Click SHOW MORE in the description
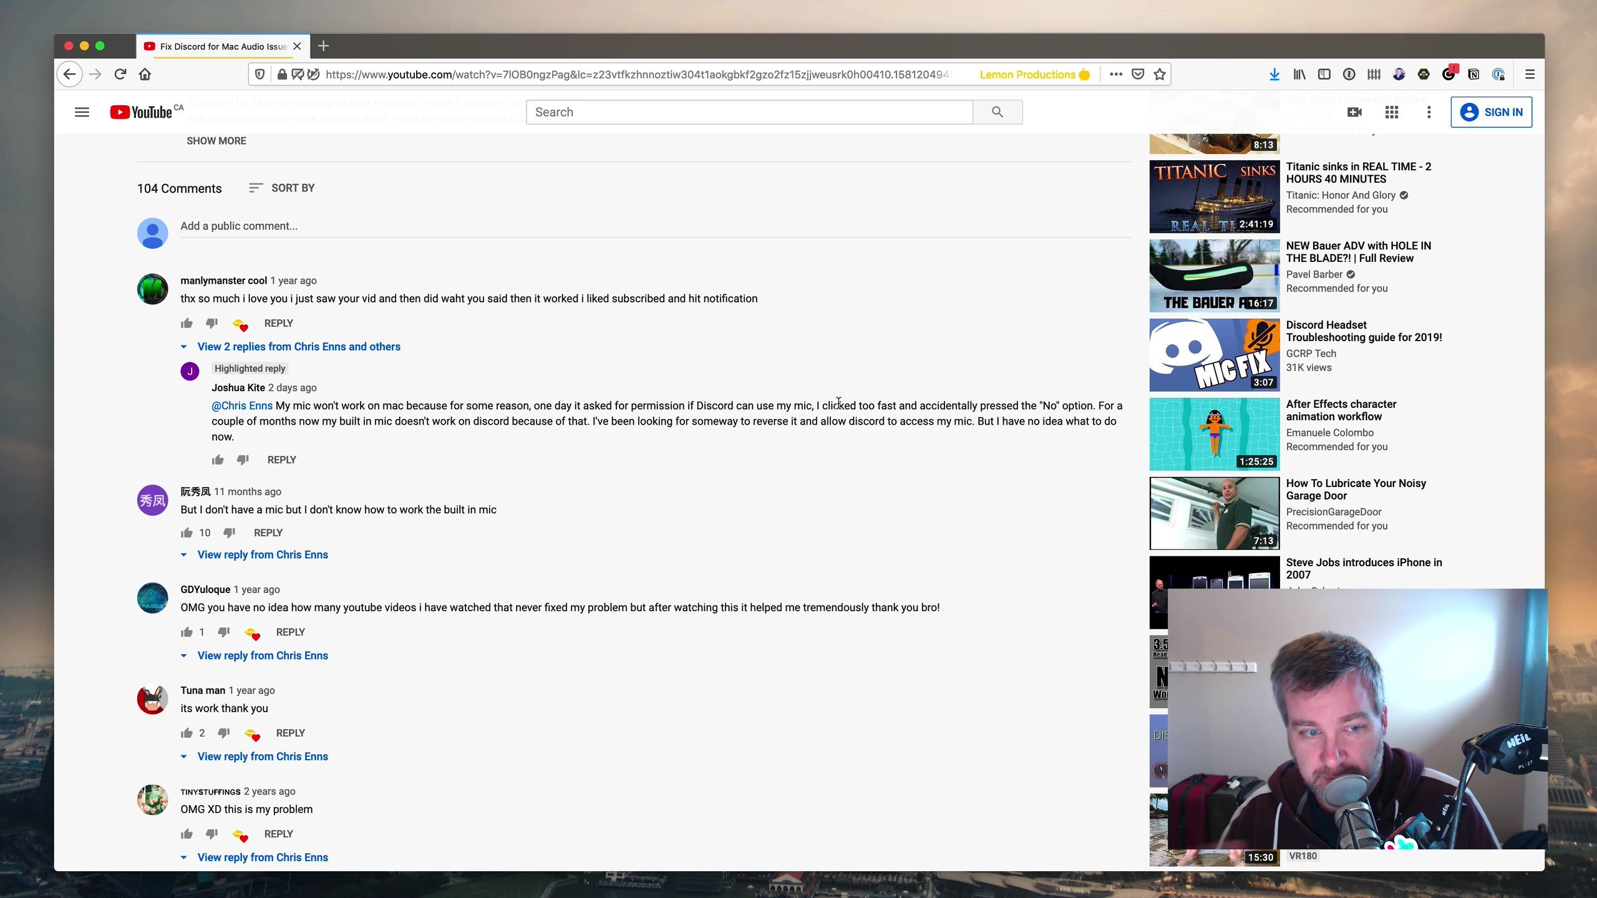This screenshot has width=1597, height=898. [216, 141]
